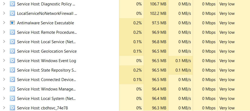The height and width of the screenshot is (111, 250).
Task: Expand Service Host: Windows Manage... row
Action: [x=4, y=89]
